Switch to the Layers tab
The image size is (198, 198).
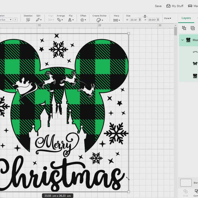click(x=186, y=18)
